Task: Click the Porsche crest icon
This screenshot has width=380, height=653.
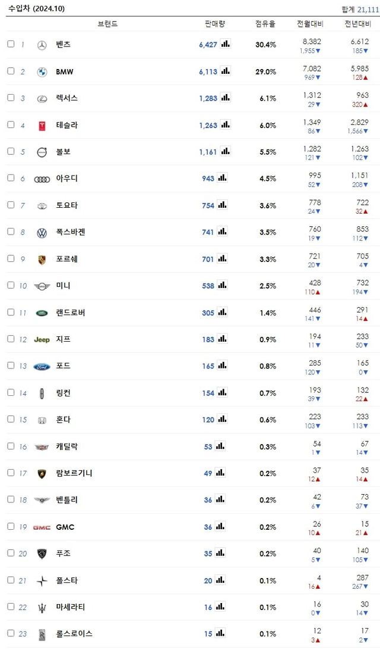Action: (42, 260)
